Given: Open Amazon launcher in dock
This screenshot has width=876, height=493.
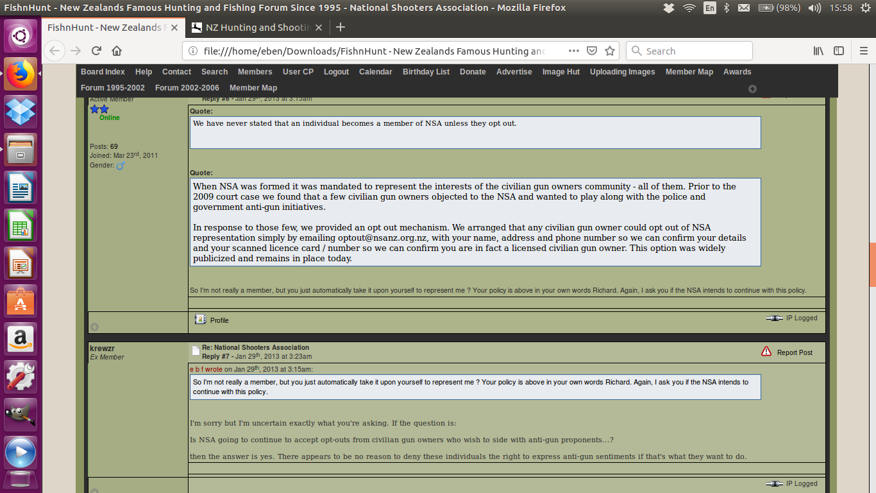Looking at the screenshot, I should 21,339.
